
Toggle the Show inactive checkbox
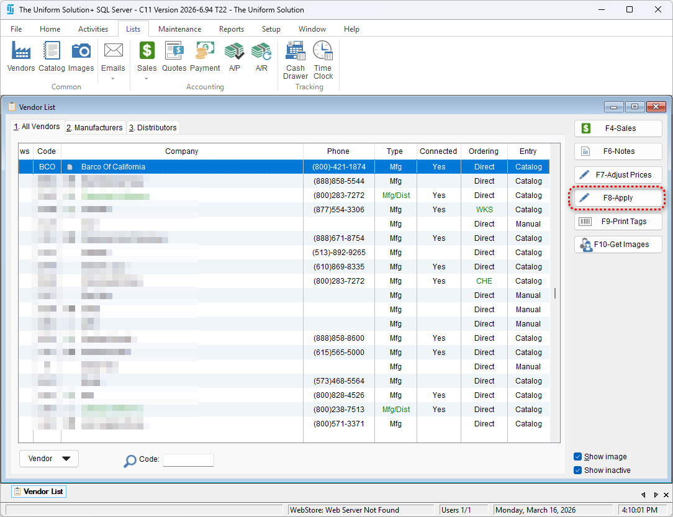point(578,470)
